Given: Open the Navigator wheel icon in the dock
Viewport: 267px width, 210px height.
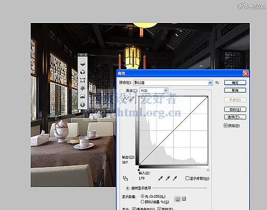Looking at the screenshot, I should (x=82, y=88).
